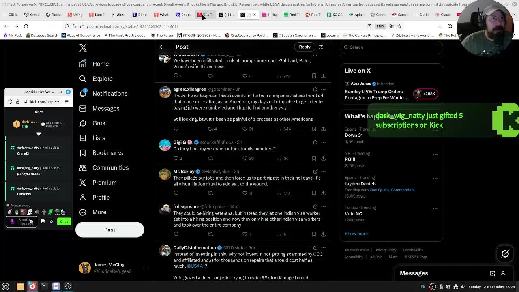519x292 pixels.
Task: Open Messages from the left sidebar
Action: pyautogui.click(x=99, y=108)
